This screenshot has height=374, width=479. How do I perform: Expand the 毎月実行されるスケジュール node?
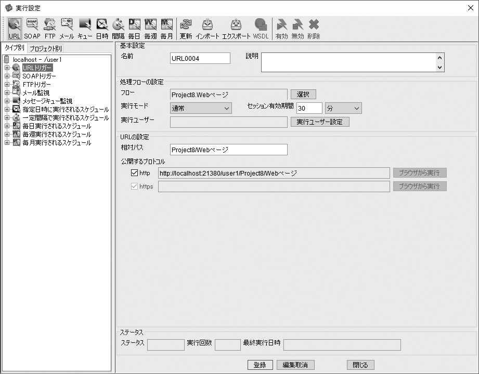[7, 142]
